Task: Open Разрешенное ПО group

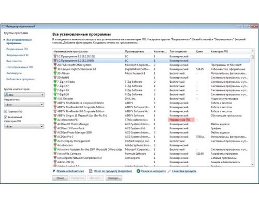Action: (x=17, y=49)
